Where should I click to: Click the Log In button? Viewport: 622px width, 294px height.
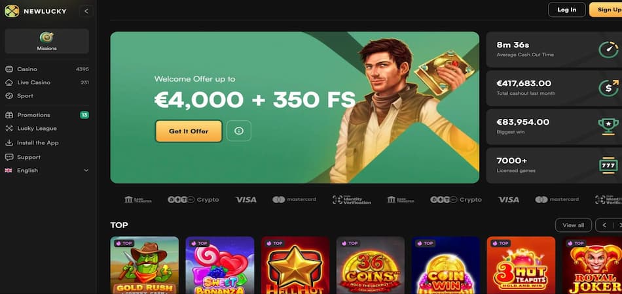pos(566,10)
